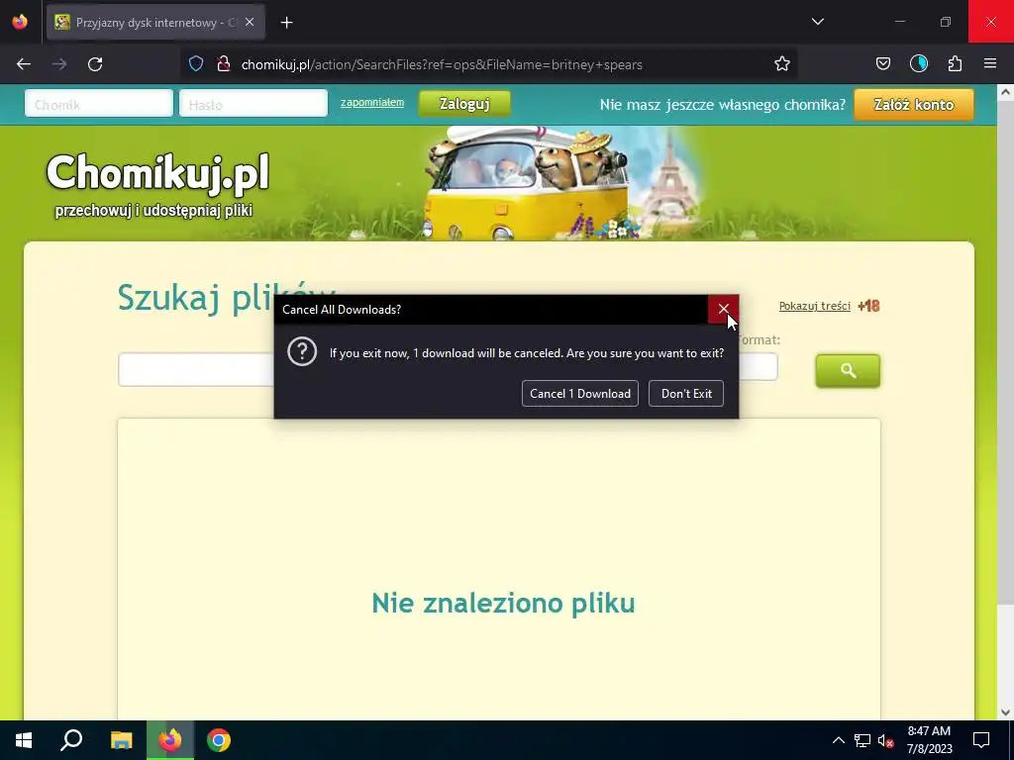Click the Nie znaleziono pliku text
The width and height of the screenshot is (1014, 760).
[x=503, y=603]
